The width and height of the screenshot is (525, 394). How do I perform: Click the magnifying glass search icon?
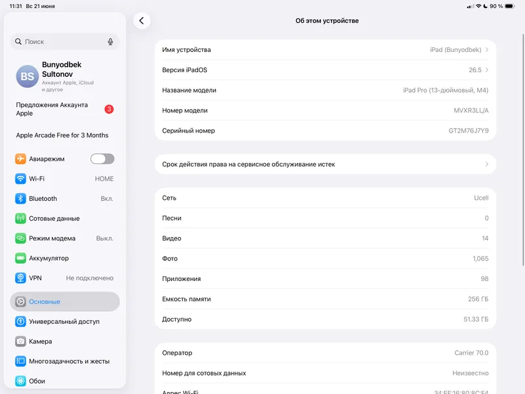[x=18, y=41]
